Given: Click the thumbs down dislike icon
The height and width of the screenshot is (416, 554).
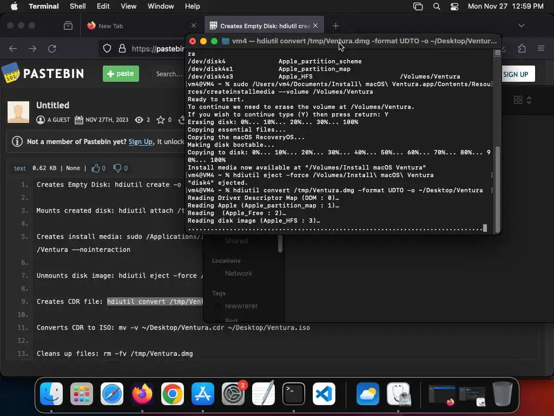Looking at the screenshot, I should (117, 168).
